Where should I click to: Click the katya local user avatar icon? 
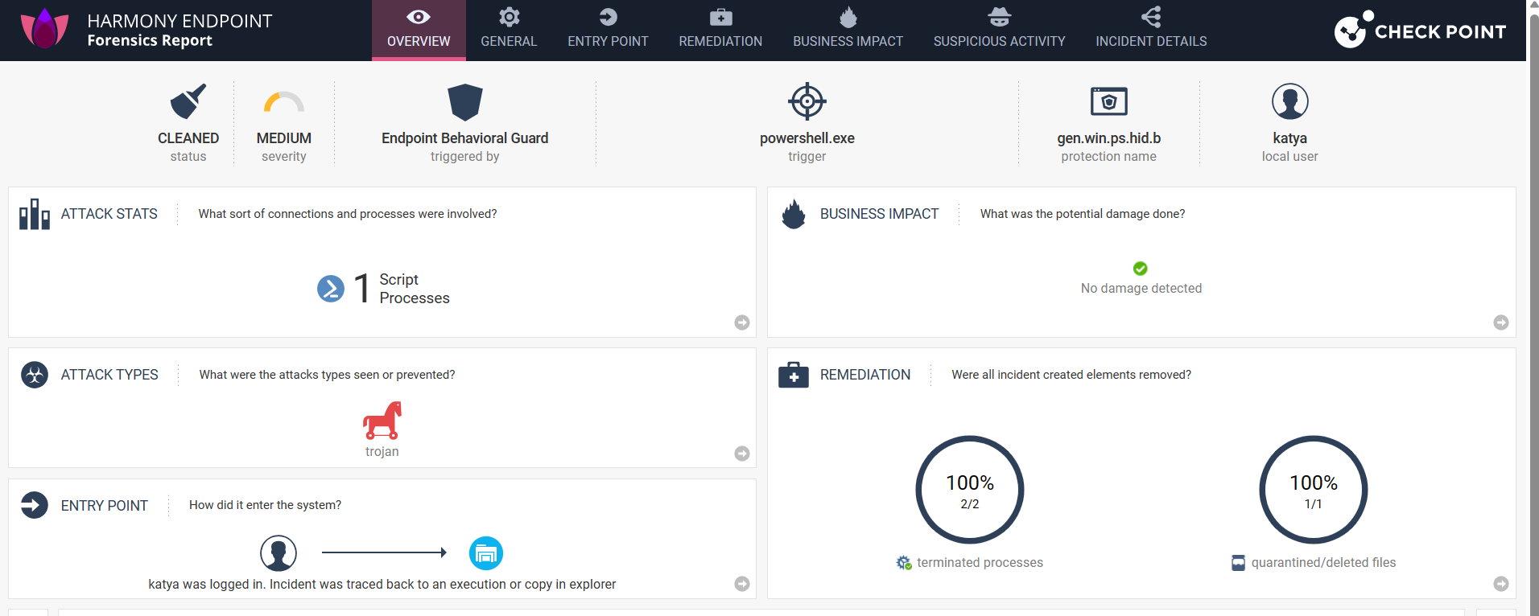pos(1290,101)
